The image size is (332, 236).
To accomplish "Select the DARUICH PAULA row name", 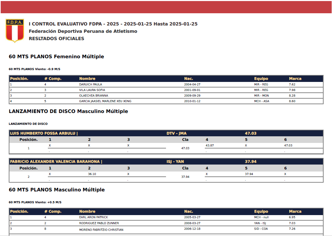I will click(x=91, y=84).
